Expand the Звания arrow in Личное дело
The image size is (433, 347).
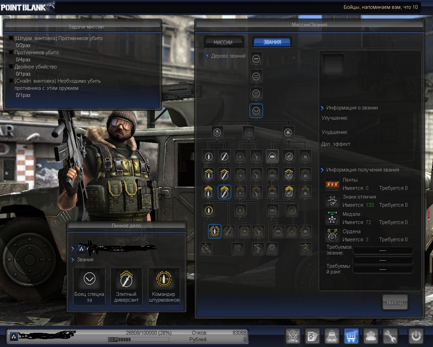73,260
